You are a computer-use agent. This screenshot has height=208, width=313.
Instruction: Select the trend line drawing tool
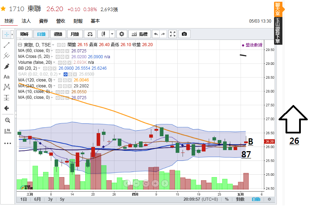coord(7,45)
